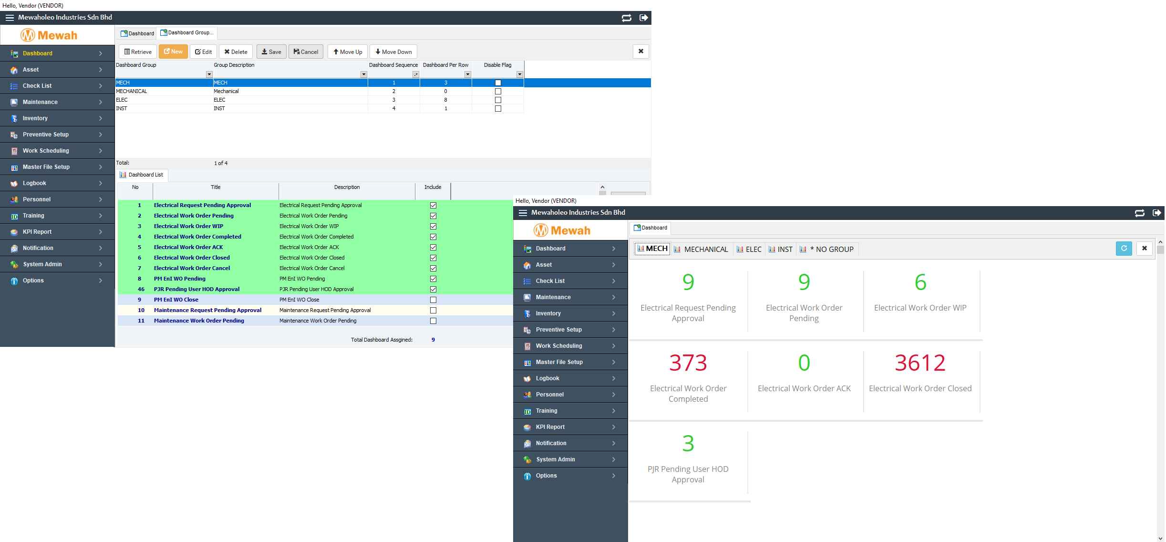Screen dimensions: 1166x542
Task: Click the hamburger menu icon in top-left header
Action: point(10,18)
